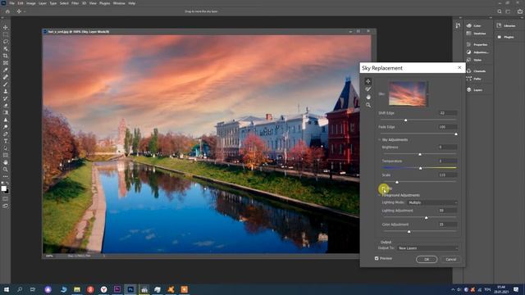Open the File menu
525x295 pixels.
coord(11,3)
